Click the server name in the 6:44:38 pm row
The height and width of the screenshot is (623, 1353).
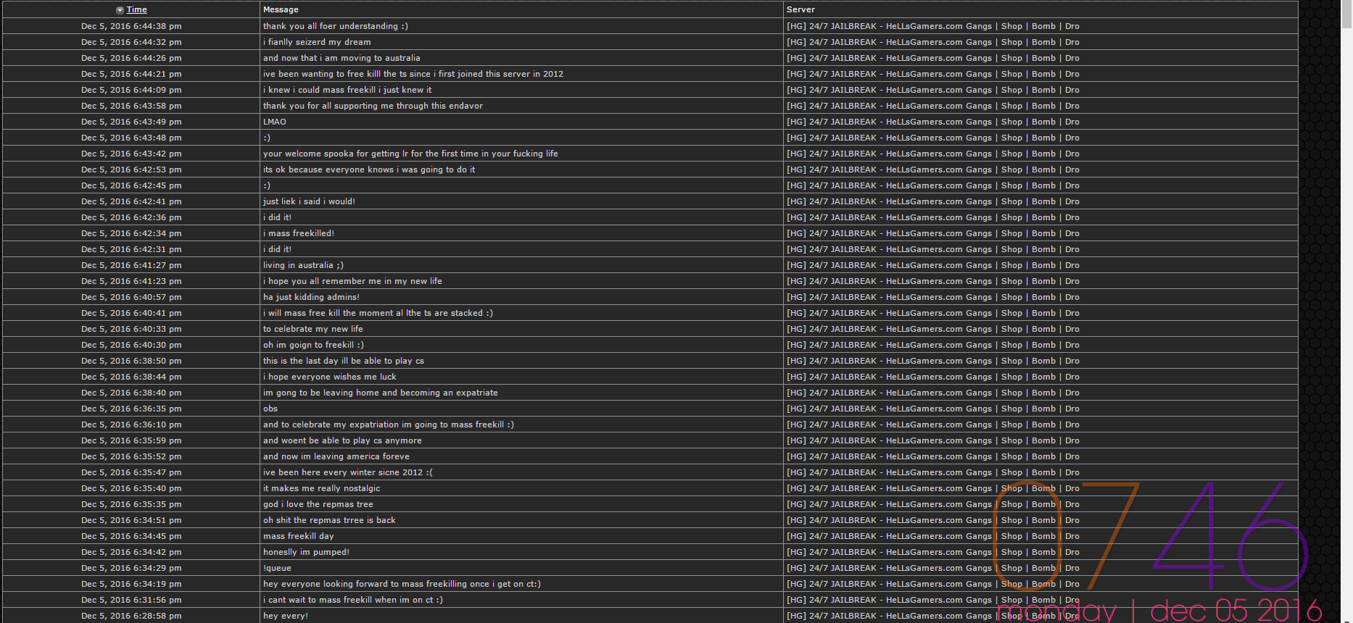click(x=933, y=26)
